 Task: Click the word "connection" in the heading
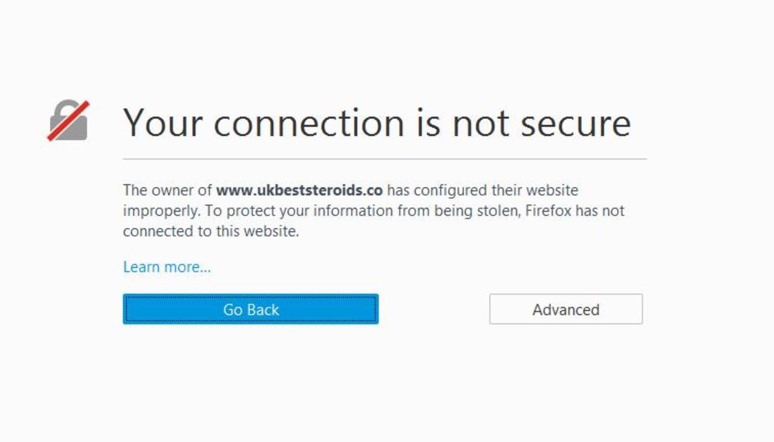308,123
